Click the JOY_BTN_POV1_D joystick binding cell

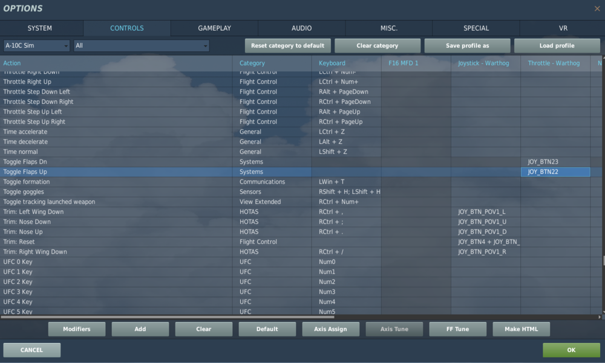coord(486,232)
